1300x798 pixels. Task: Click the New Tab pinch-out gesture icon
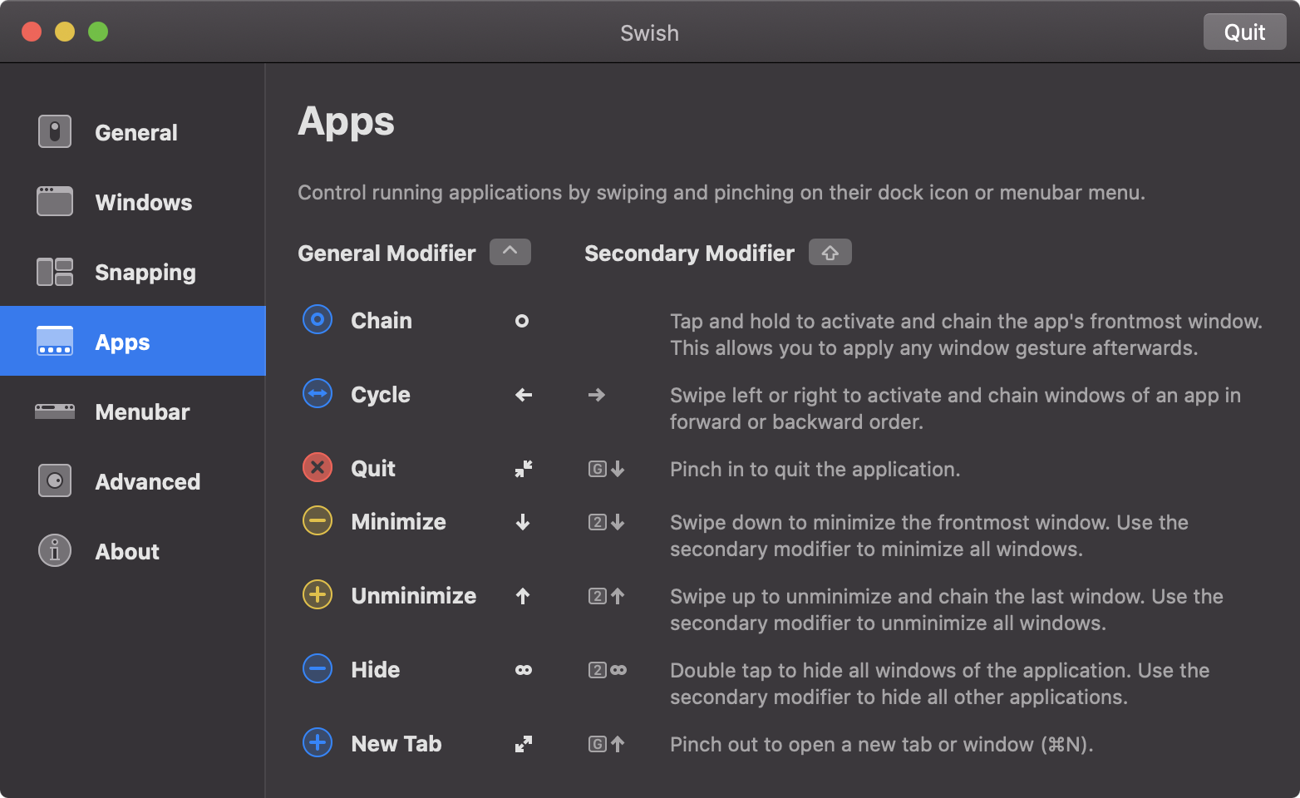pyautogui.click(x=523, y=744)
